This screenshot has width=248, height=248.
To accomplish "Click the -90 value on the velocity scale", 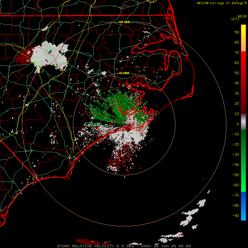I will click(x=236, y=216).
